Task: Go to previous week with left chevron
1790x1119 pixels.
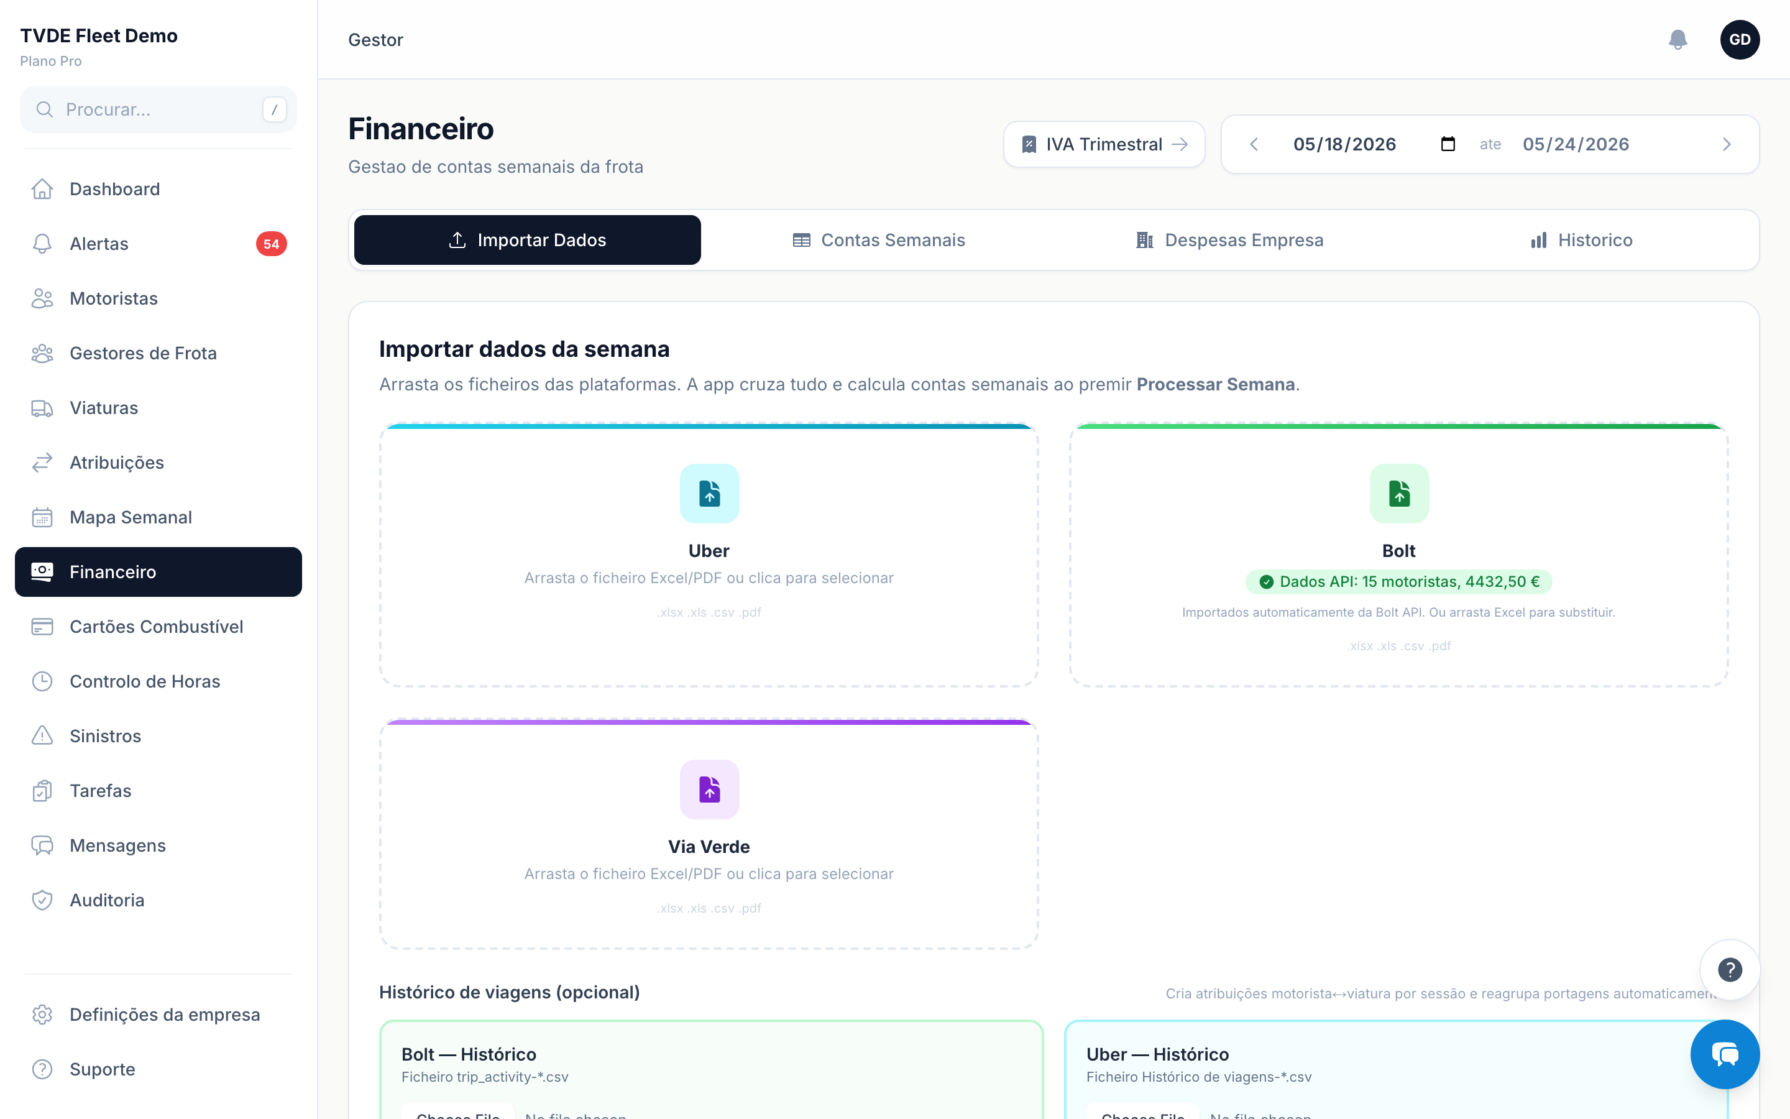Action: [x=1254, y=144]
